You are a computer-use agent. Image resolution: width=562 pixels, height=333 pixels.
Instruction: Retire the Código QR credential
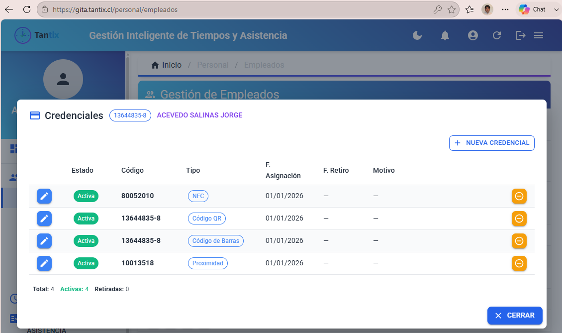(519, 219)
